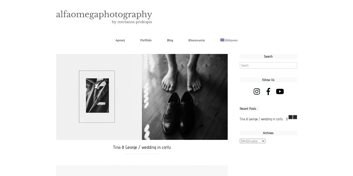
Task: Open the next post image strip below
Action: [x=142, y=170]
